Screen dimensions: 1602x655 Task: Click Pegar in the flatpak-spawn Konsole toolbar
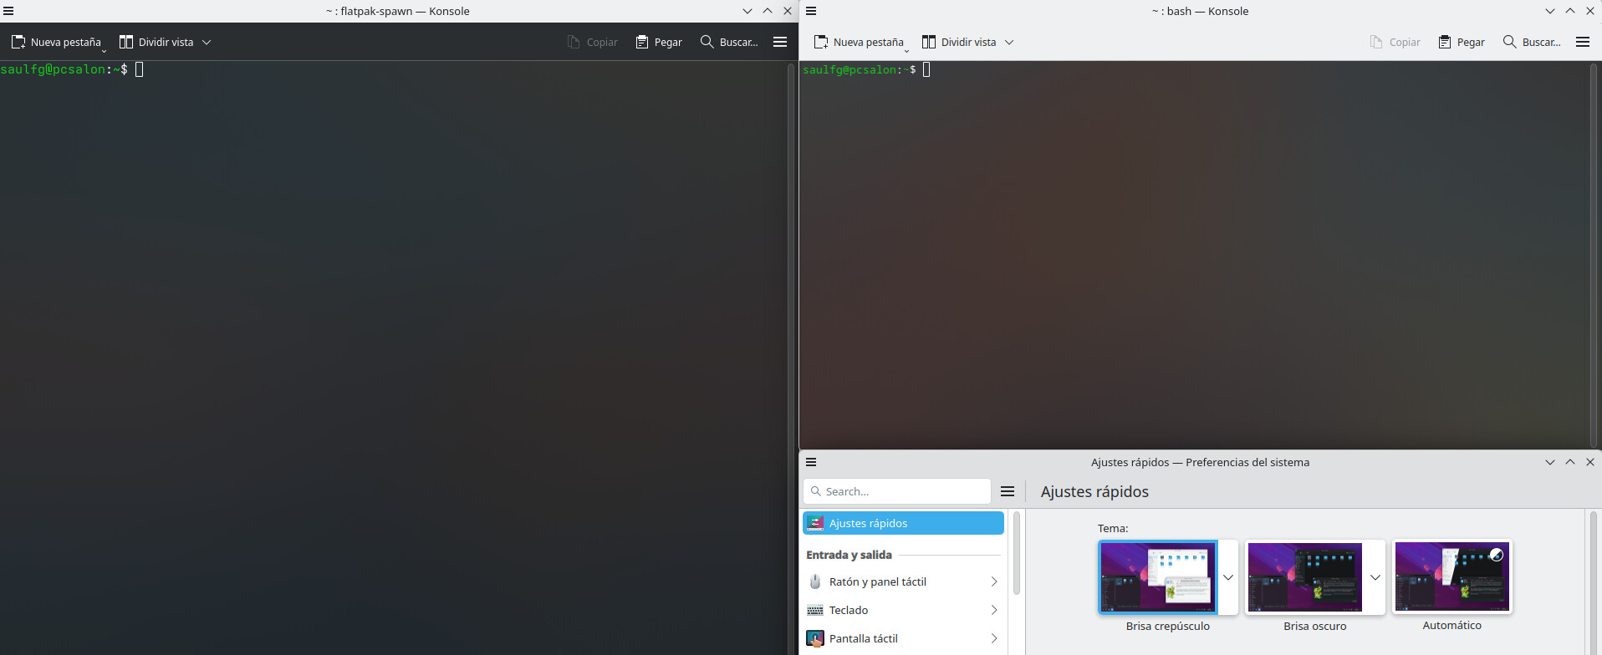(659, 42)
